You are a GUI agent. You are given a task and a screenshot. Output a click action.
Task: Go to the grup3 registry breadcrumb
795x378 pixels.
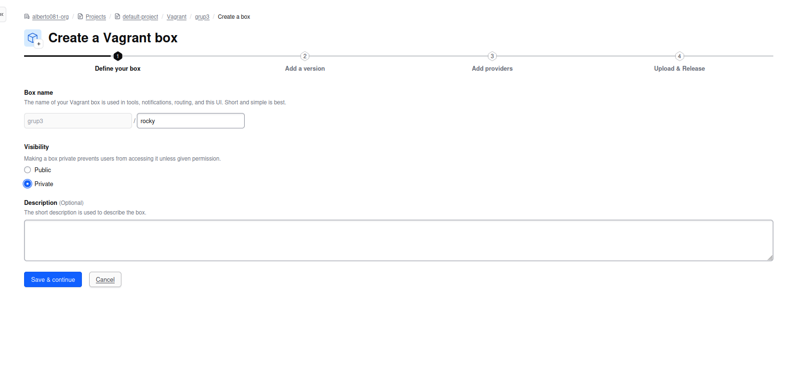pyautogui.click(x=202, y=17)
